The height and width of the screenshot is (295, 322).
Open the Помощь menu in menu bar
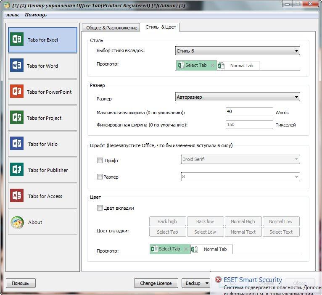point(36,15)
